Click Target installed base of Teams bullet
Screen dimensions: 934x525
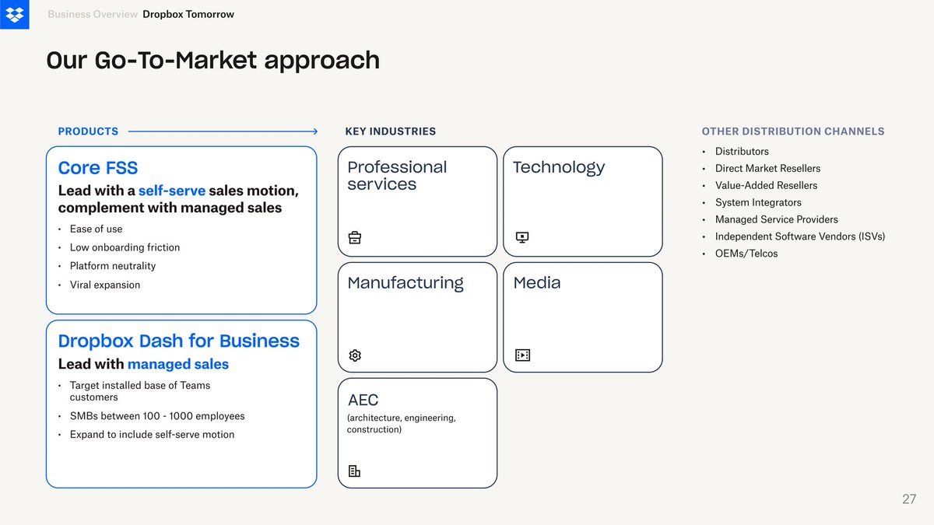tap(140, 391)
